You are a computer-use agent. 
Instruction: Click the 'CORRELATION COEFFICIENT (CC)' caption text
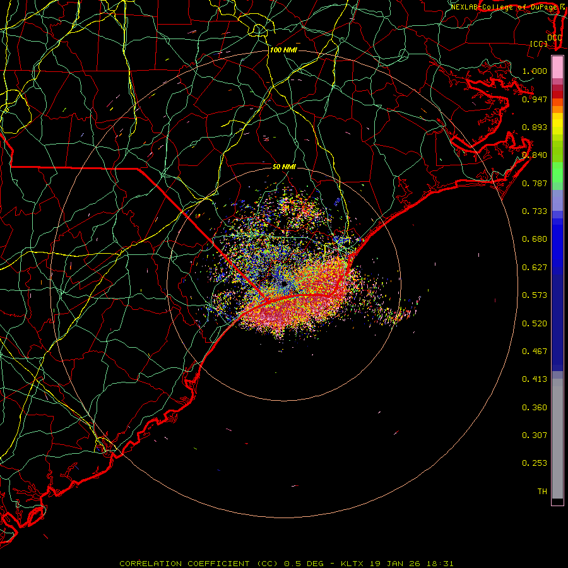click(198, 564)
